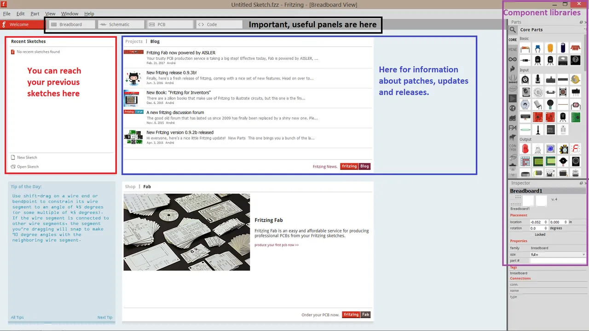This screenshot has height=331, width=589.
Task: Float the Inspector panel
Action: [x=581, y=183]
